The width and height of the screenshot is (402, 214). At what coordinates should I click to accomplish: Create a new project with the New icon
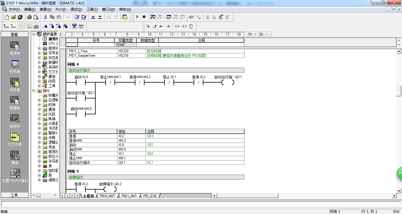tap(6, 17)
